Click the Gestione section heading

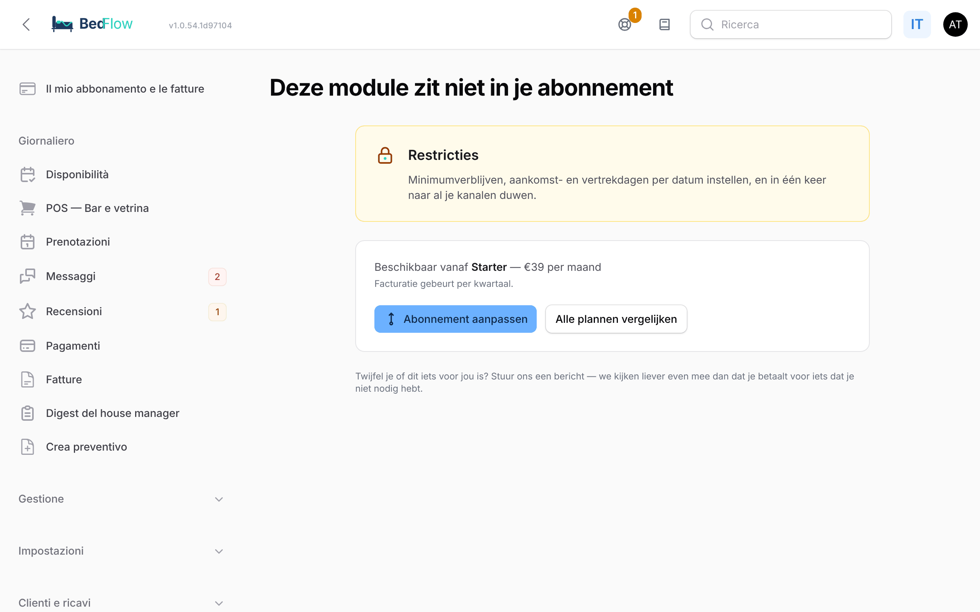pos(41,499)
